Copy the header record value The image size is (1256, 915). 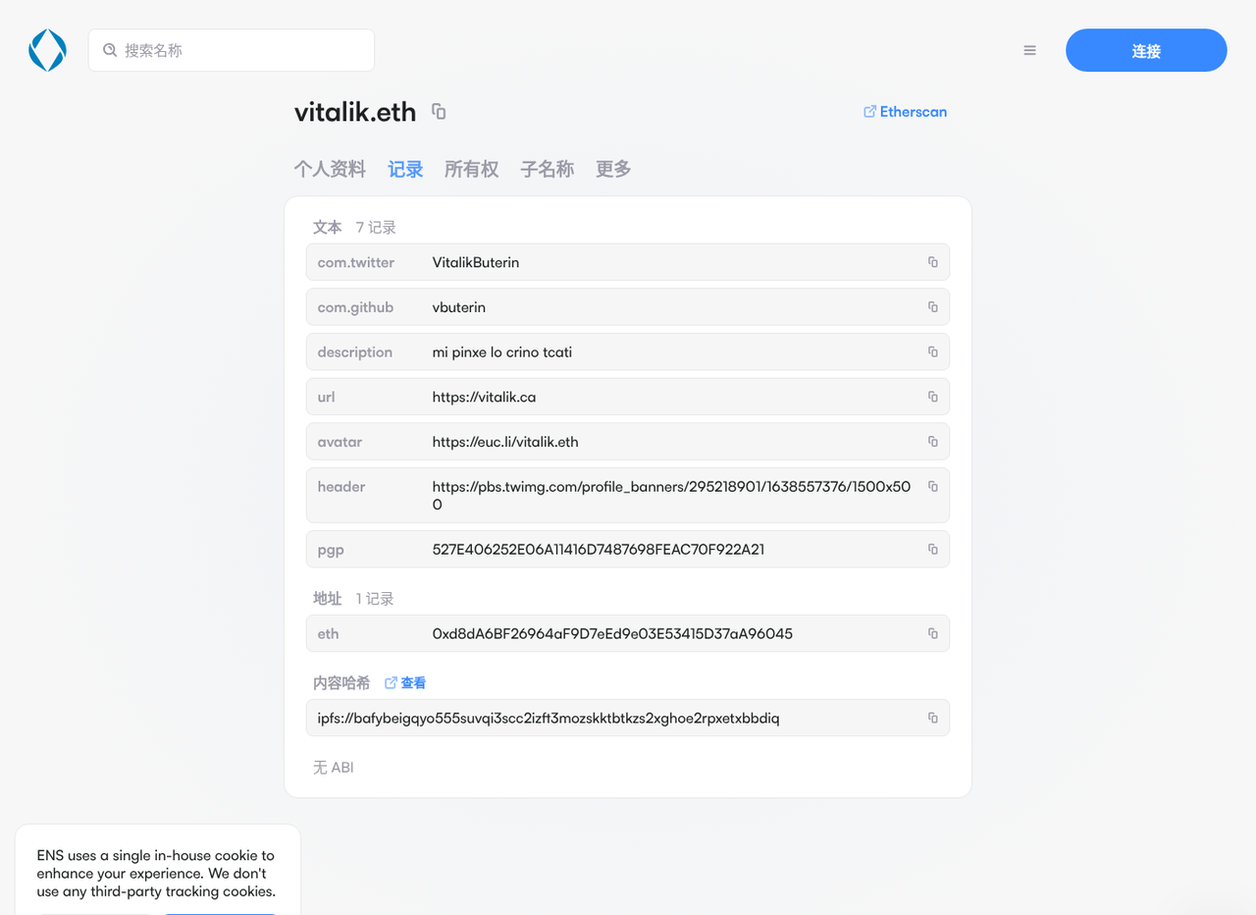[x=933, y=486]
